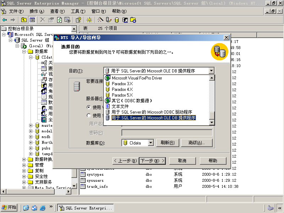This screenshot has width=284, height=213.
Task: Close the DTS 导入/导出向导 dialog
Action: [x=226, y=38]
